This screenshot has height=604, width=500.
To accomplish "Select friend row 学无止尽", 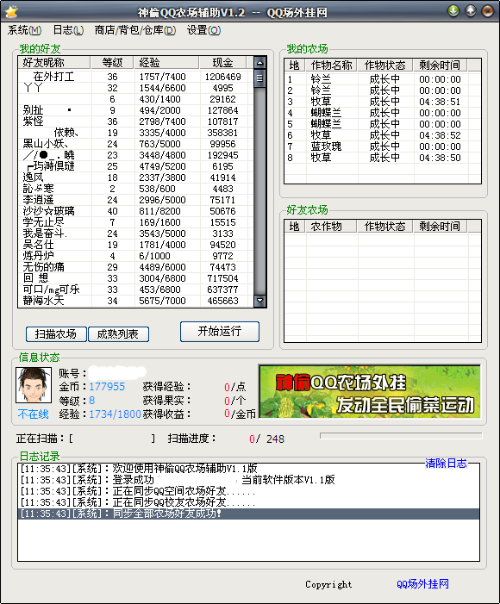I will tap(135, 222).
